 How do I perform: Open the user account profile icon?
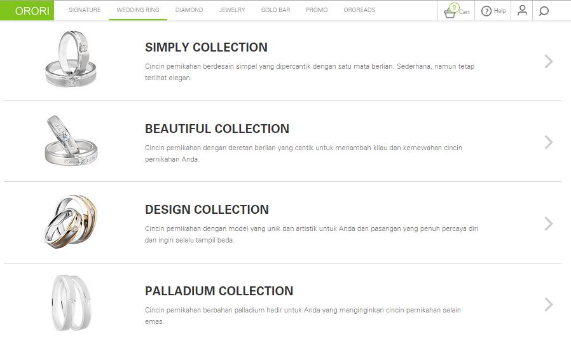[522, 10]
